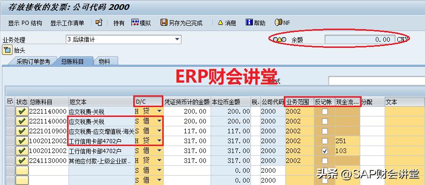Toggle 反记帐 checkbox on cash flow 251 row
The image size is (425, 185).
pyautogui.click(x=325, y=141)
